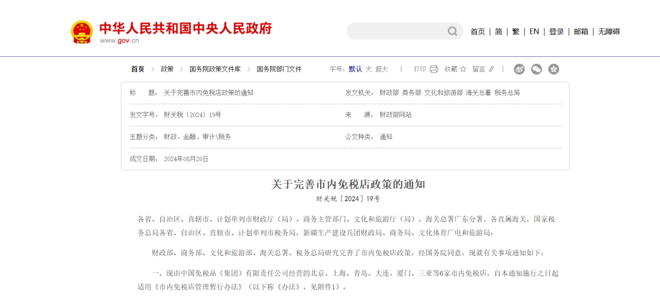
Task: Click the national emblem logo
Action: click(82, 32)
